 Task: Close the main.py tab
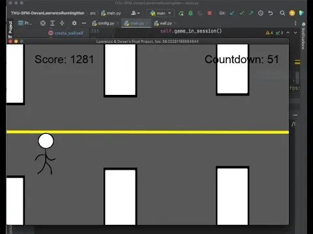click(147, 23)
